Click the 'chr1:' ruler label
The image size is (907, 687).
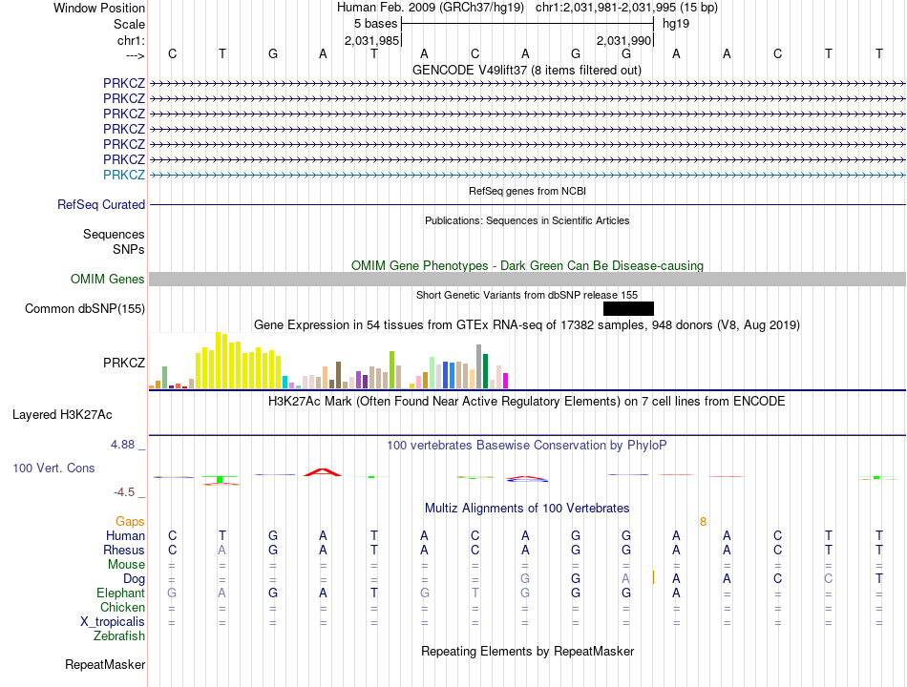(131, 40)
